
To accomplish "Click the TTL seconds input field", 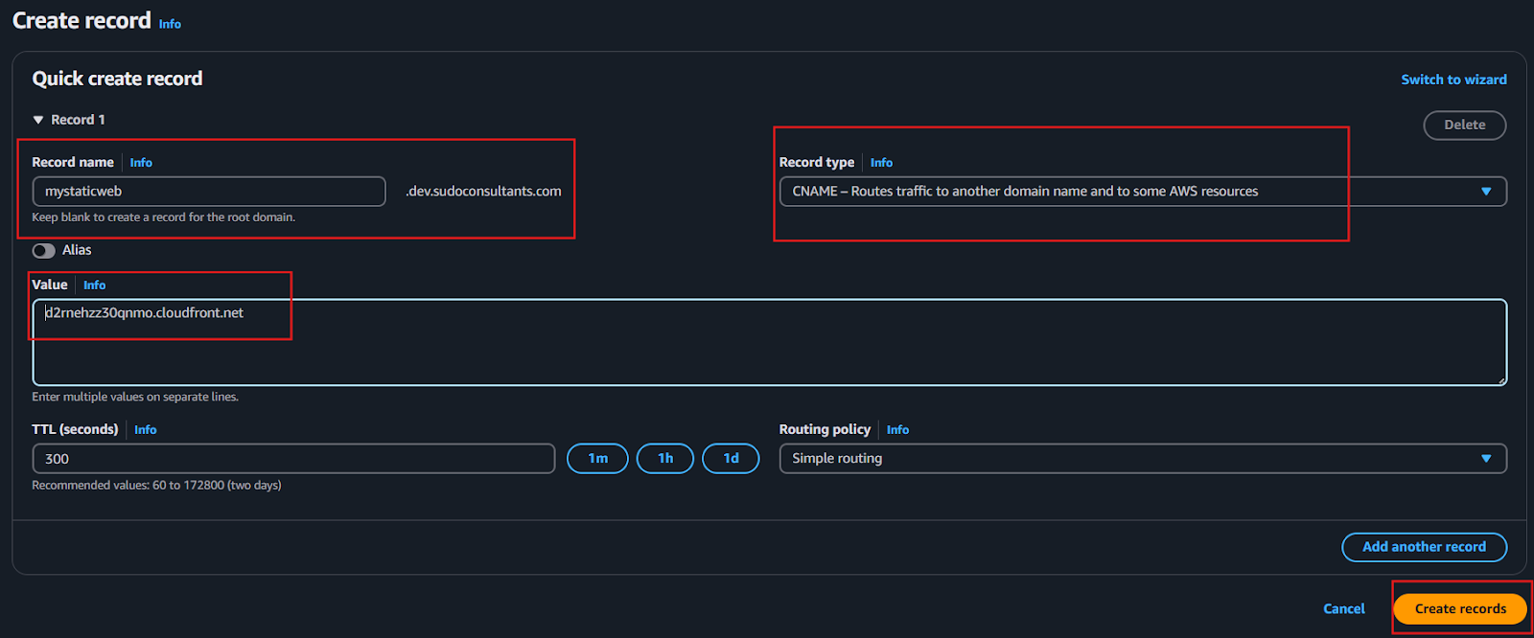I will 293,459.
